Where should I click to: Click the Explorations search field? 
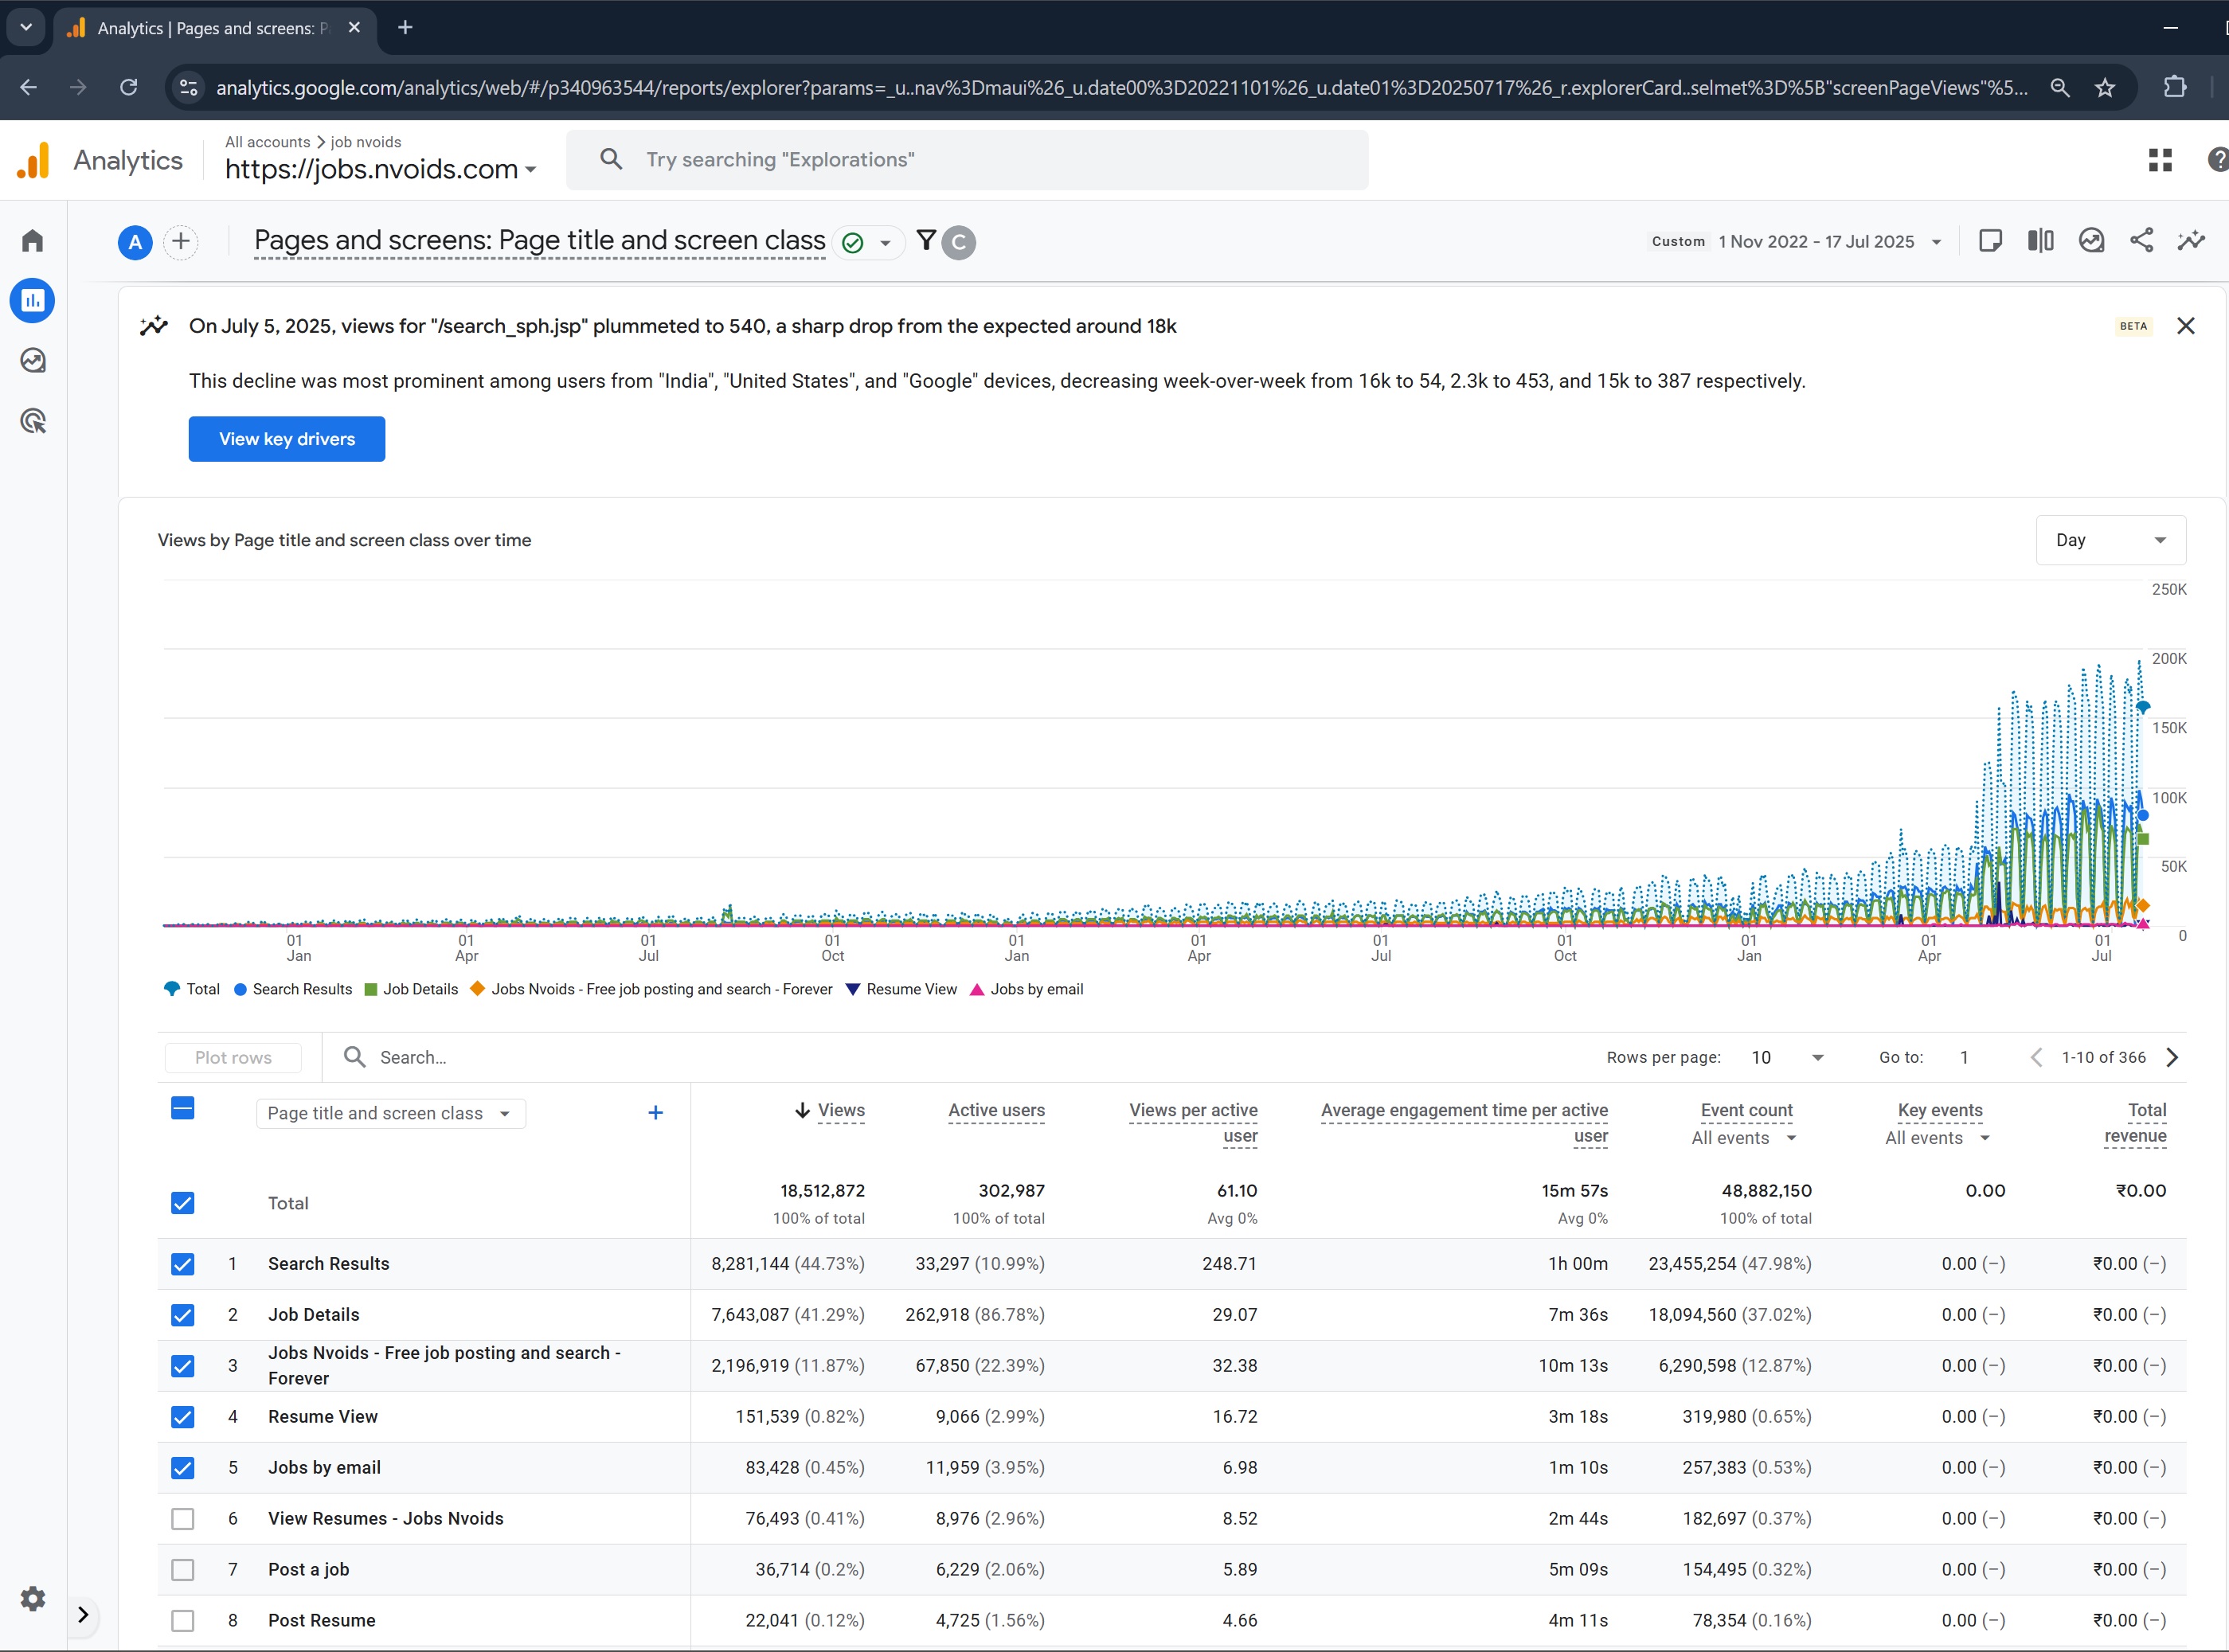966,160
